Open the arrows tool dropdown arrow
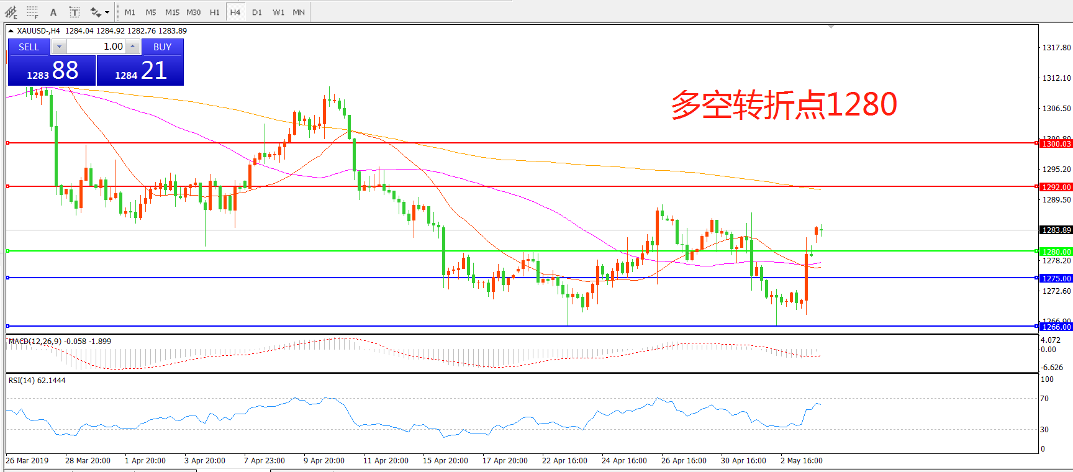 coord(107,12)
